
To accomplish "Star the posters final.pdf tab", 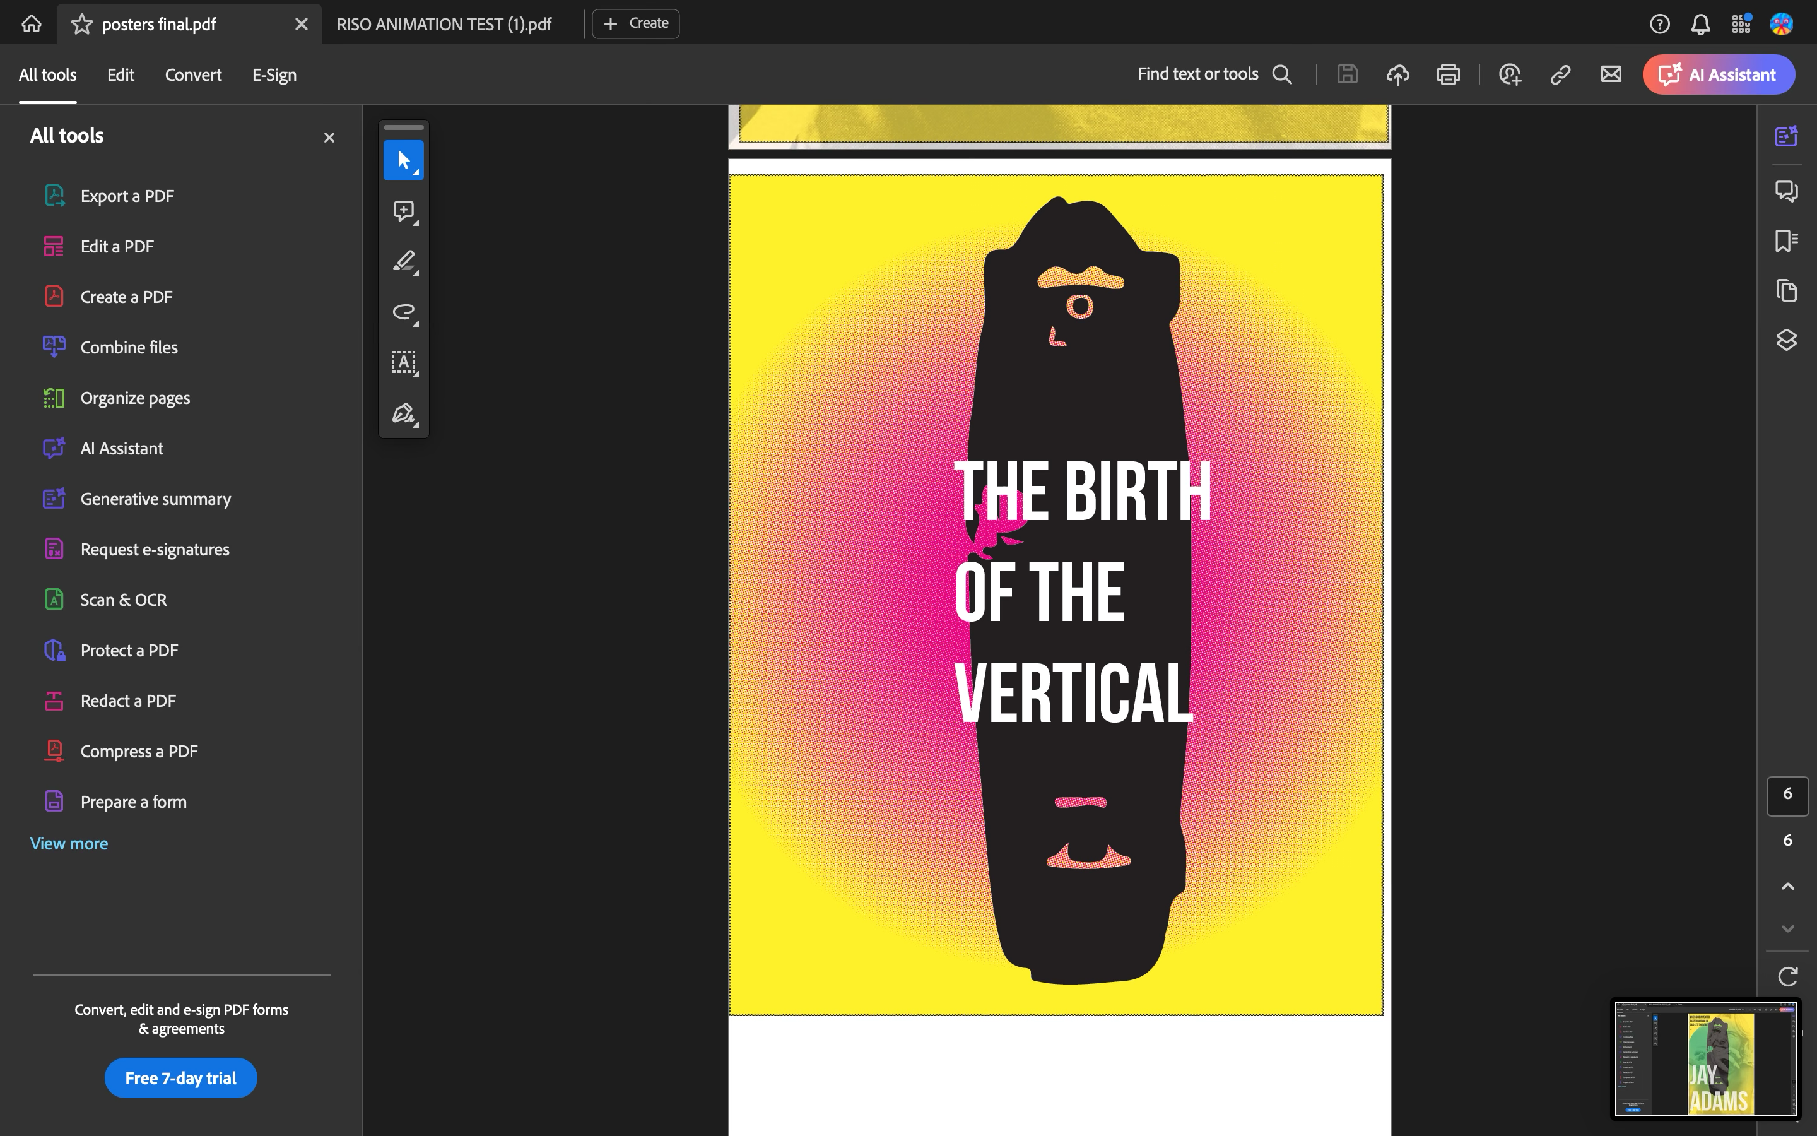I will tap(81, 24).
